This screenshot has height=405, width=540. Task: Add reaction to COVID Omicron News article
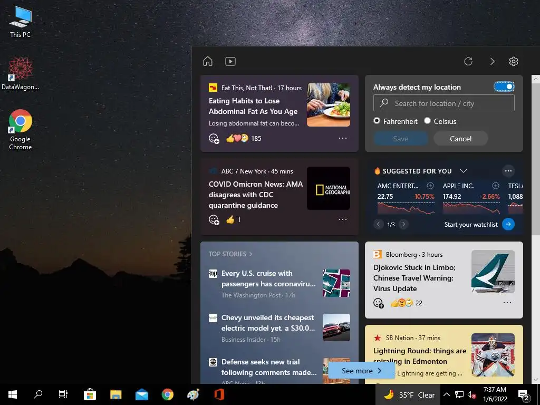214,220
